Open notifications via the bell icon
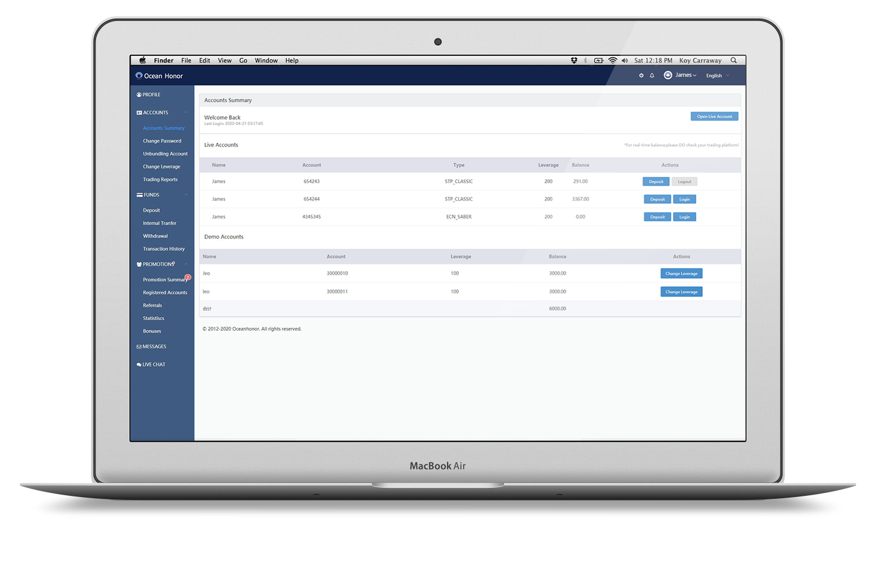Viewport: 873px width, 582px height. click(x=652, y=76)
